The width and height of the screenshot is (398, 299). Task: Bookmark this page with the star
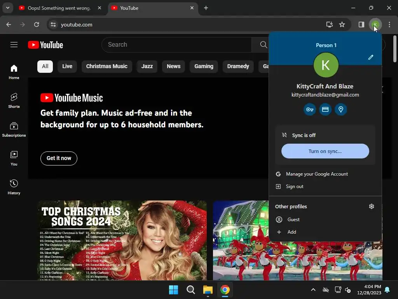[342, 25]
